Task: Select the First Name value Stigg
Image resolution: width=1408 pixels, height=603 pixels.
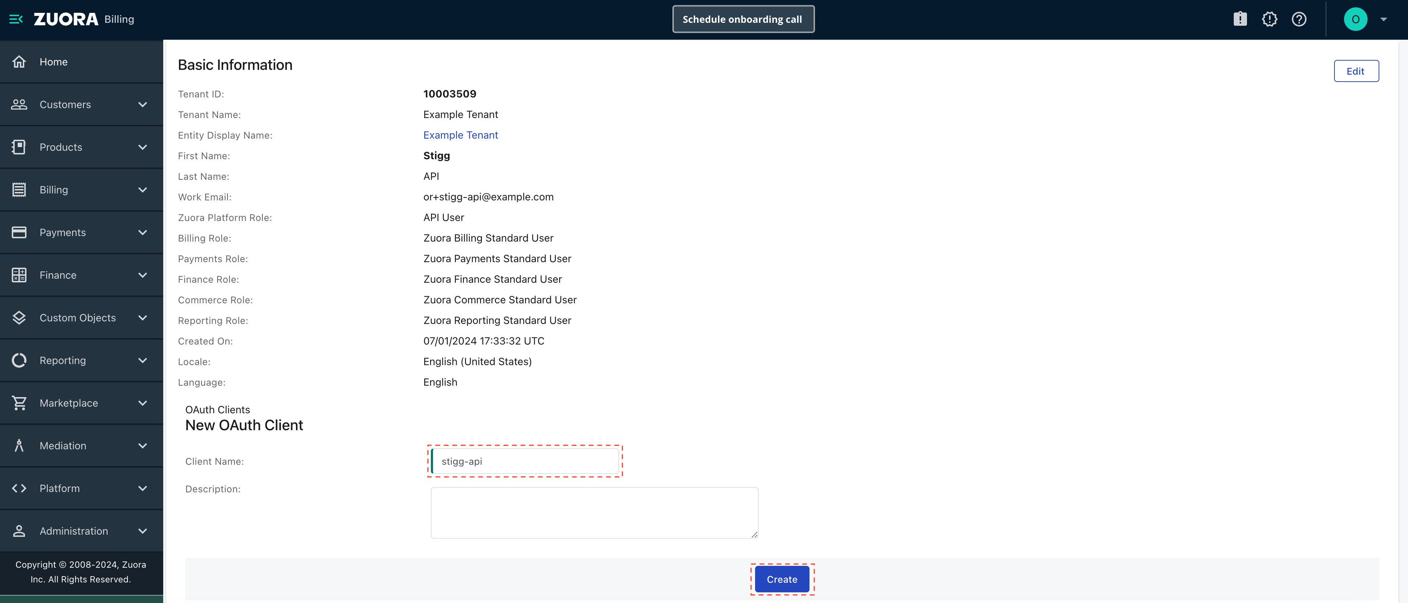Action: [437, 156]
